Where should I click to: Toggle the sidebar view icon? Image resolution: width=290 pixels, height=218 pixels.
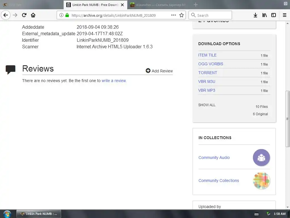pos(274,15)
